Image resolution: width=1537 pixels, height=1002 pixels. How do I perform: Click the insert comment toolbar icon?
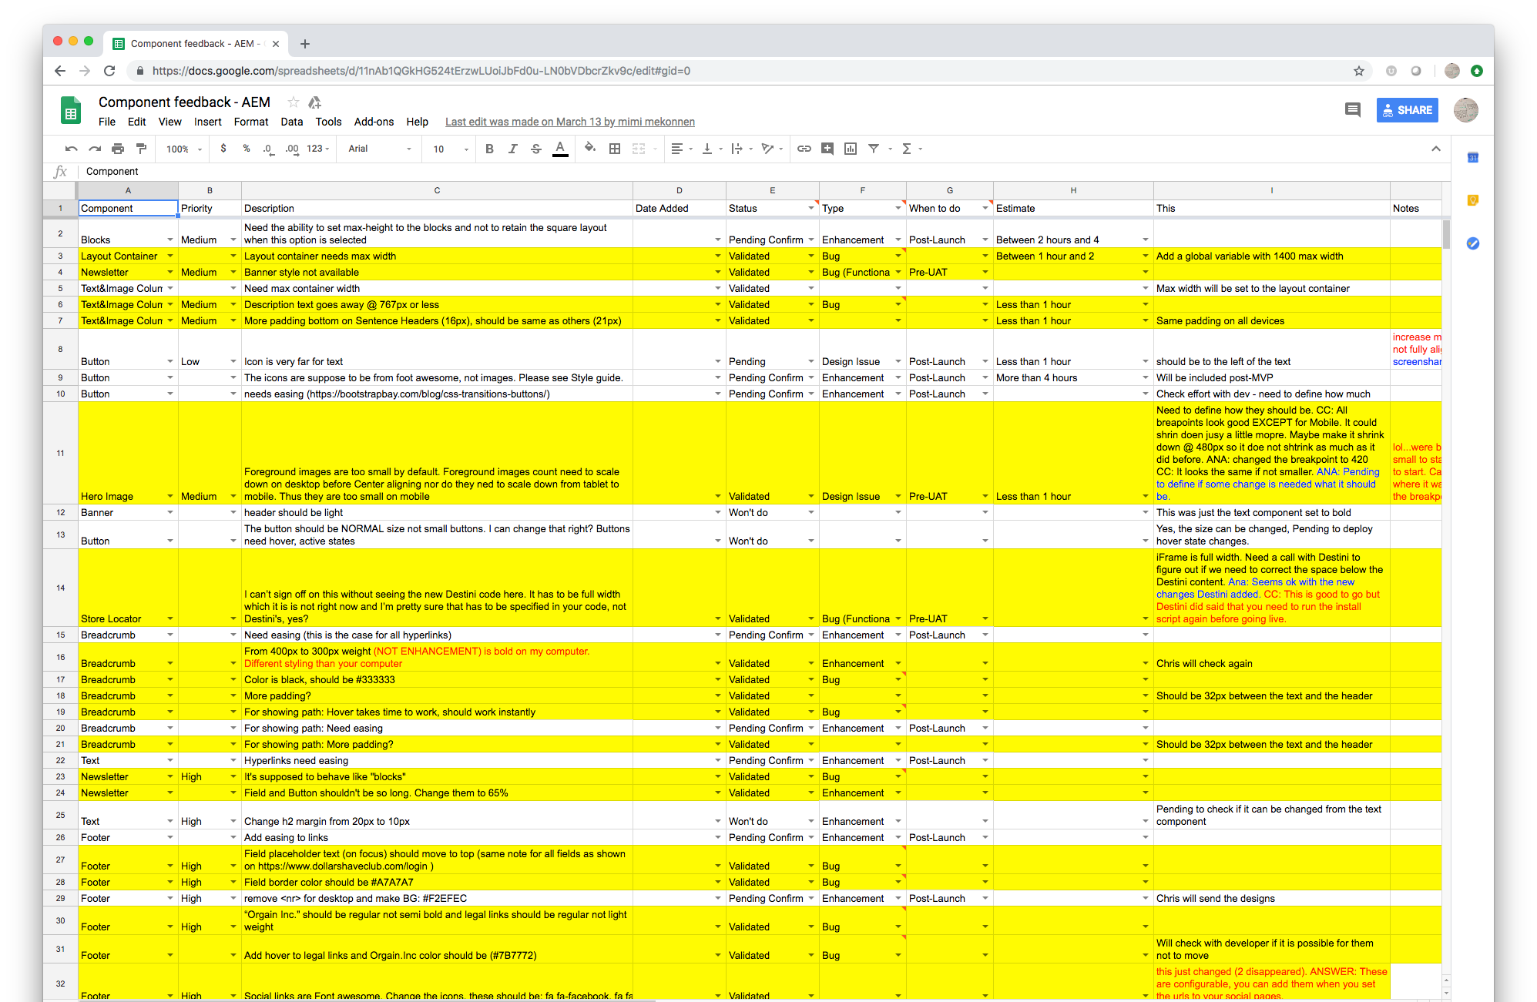point(827,149)
